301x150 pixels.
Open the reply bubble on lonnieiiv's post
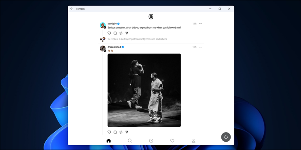click(x=115, y=33)
